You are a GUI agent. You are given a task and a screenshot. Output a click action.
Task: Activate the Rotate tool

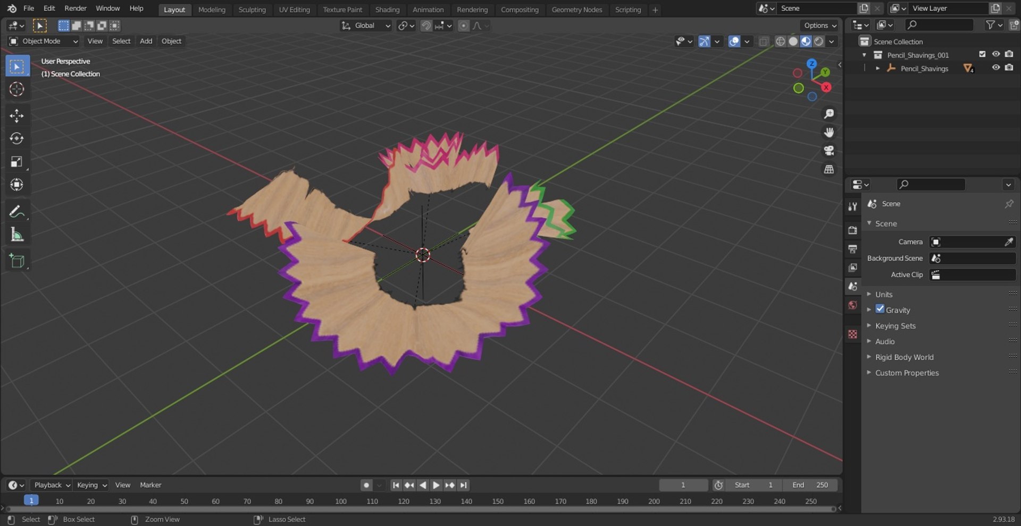tap(17, 139)
